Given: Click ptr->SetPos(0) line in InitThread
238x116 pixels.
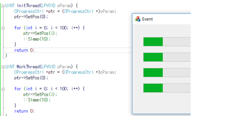Looking at the screenshot, I should pyautogui.click(x=31, y=17).
